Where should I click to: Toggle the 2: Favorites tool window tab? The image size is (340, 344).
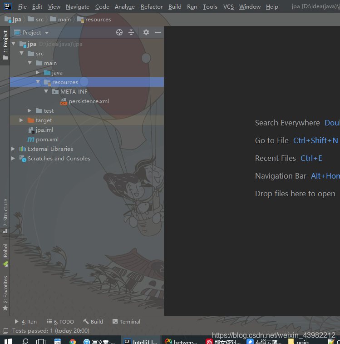click(x=5, y=293)
